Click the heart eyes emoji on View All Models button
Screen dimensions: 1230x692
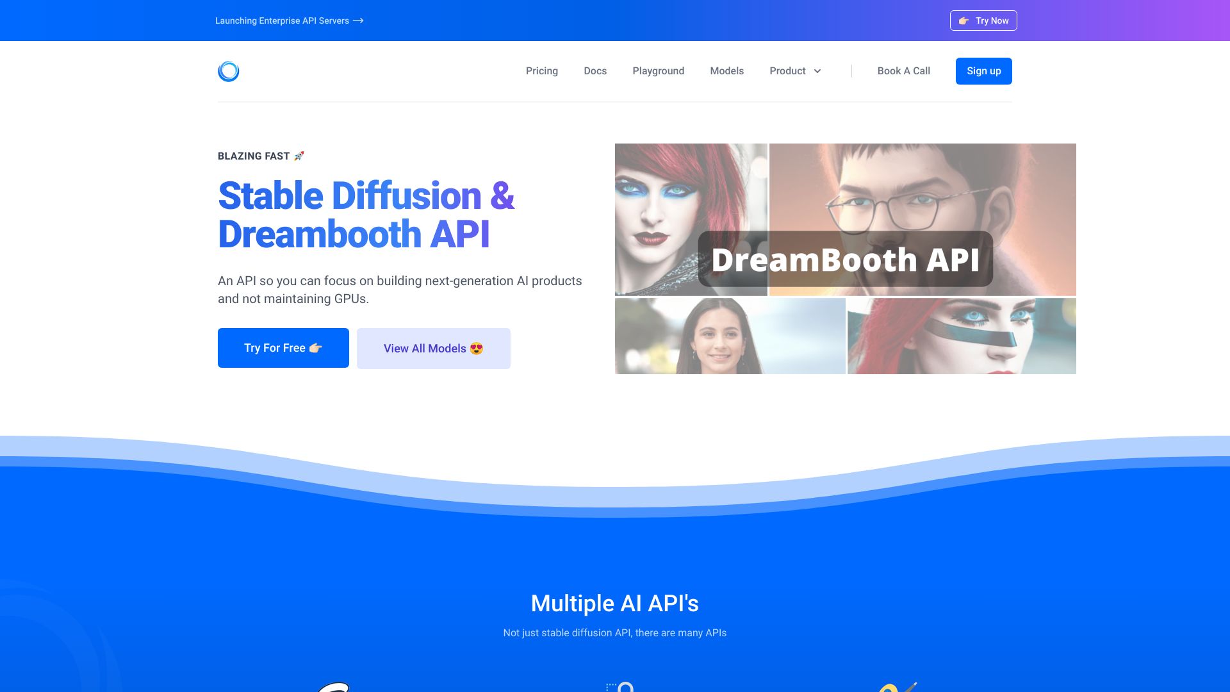coord(477,348)
